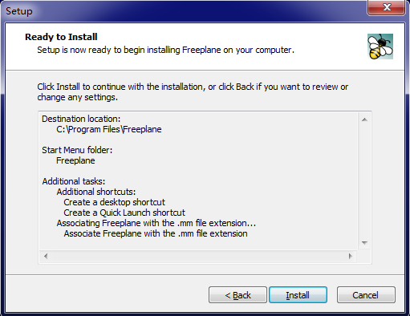Click the horizontal scrollbar left arrow
The image size is (410, 316).
(x=46, y=256)
